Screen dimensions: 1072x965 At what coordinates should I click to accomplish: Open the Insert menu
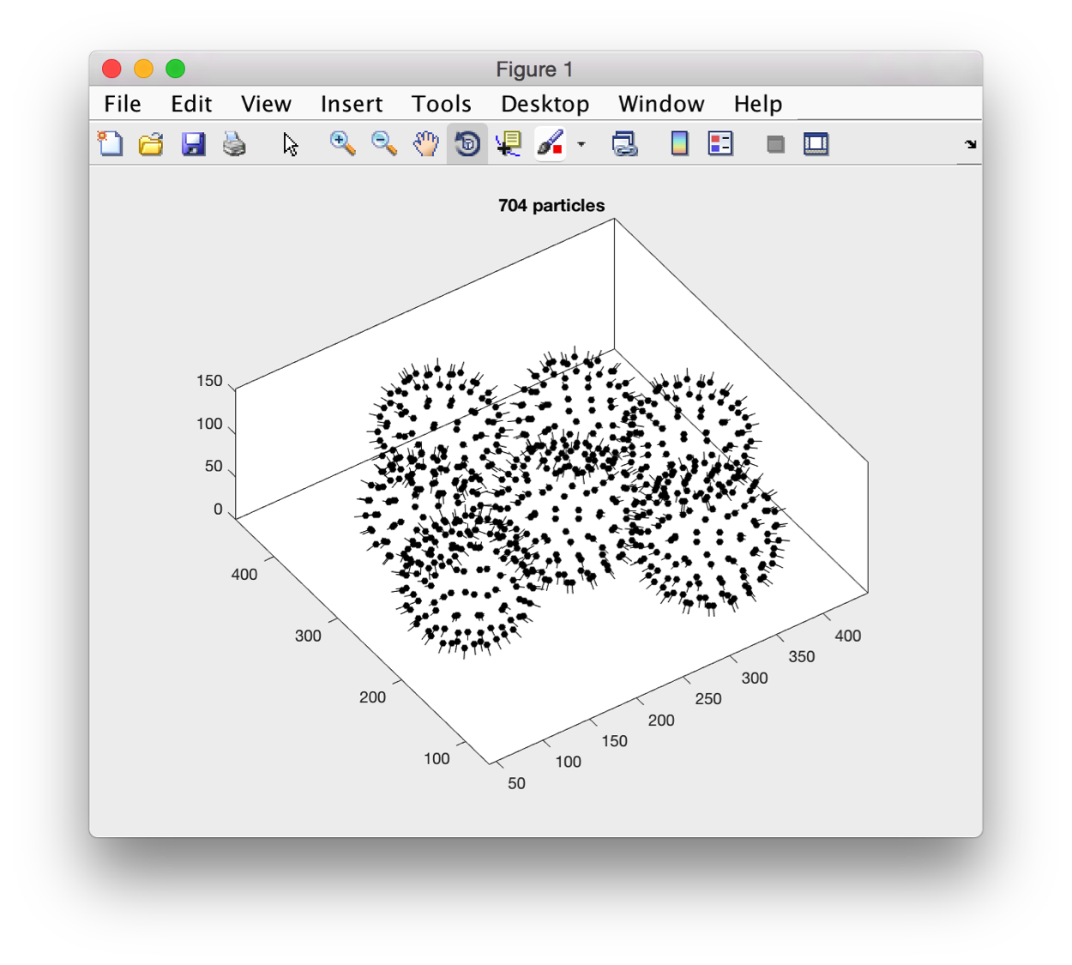[x=352, y=104]
